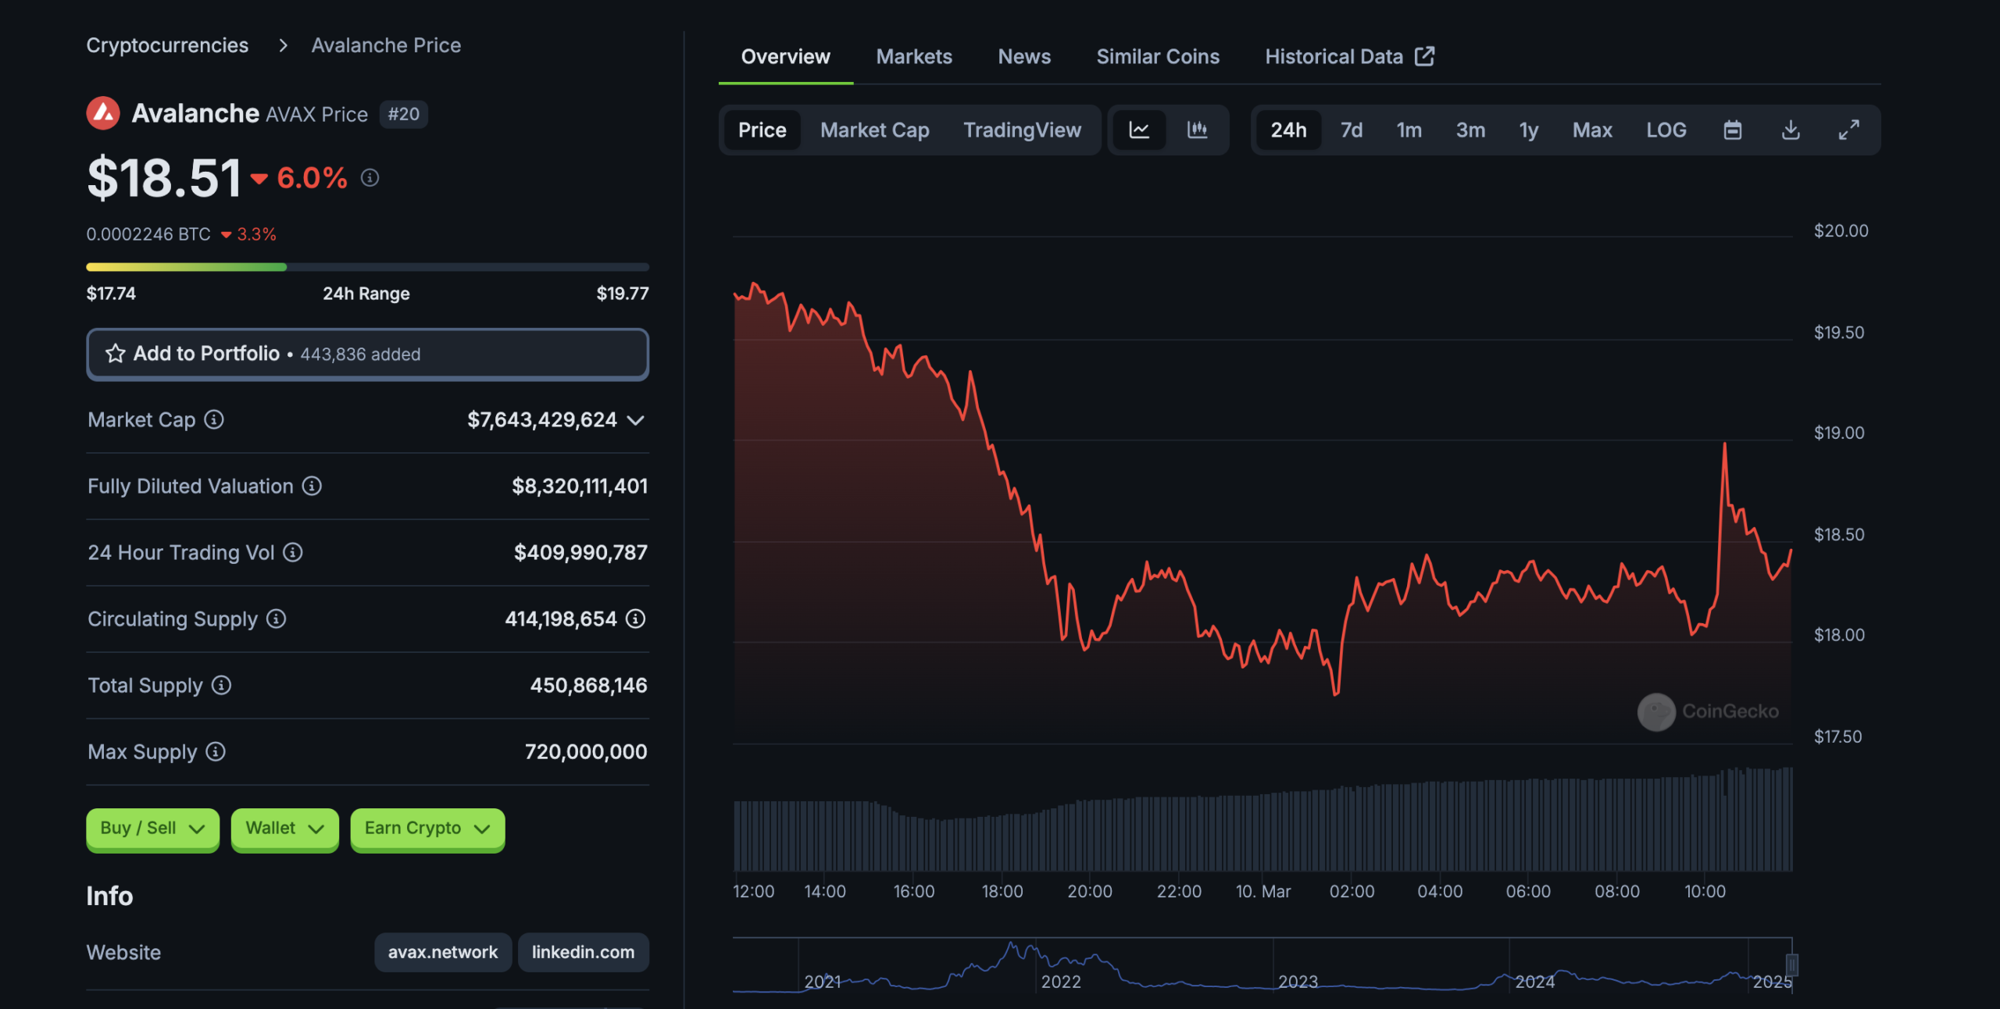Click the $17.74 range low value
The image size is (2000, 1009).
point(111,294)
